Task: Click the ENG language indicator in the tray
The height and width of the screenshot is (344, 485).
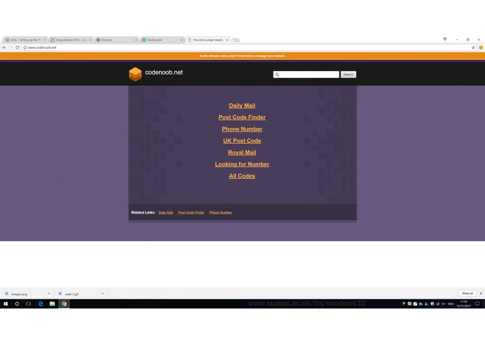Action: click(451, 304)
